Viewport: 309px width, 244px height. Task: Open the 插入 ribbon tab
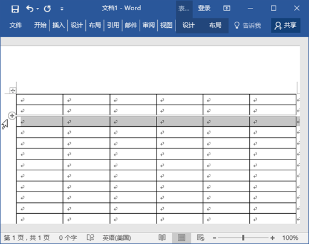point(58,25)
